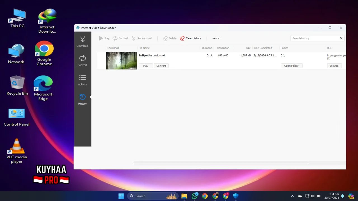Viewport: 358px width, 201px height.
Task: Click the Internet Video Downloader title icon
Action: tap(78, 28)
